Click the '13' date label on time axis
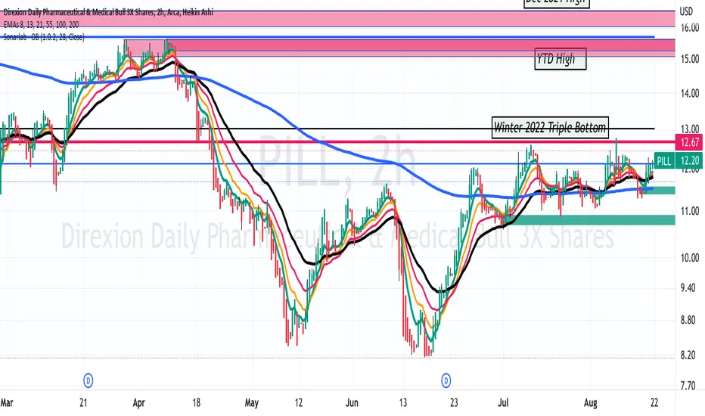705x416 pixels. (403, 402)
